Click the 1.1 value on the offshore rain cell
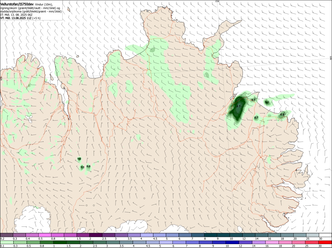Viewport: 332px width, 248px height. tap(267, 103)
